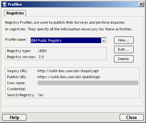The image size is (146, 123).
Task: Switch to the Registries tab
Action: pos(15,13)
